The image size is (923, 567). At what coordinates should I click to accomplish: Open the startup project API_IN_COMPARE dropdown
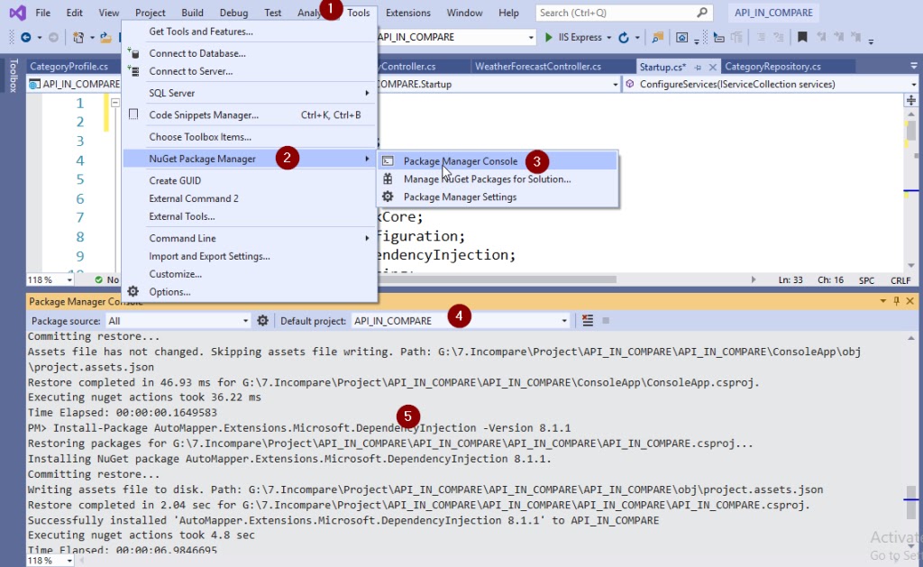coord(530,37)
